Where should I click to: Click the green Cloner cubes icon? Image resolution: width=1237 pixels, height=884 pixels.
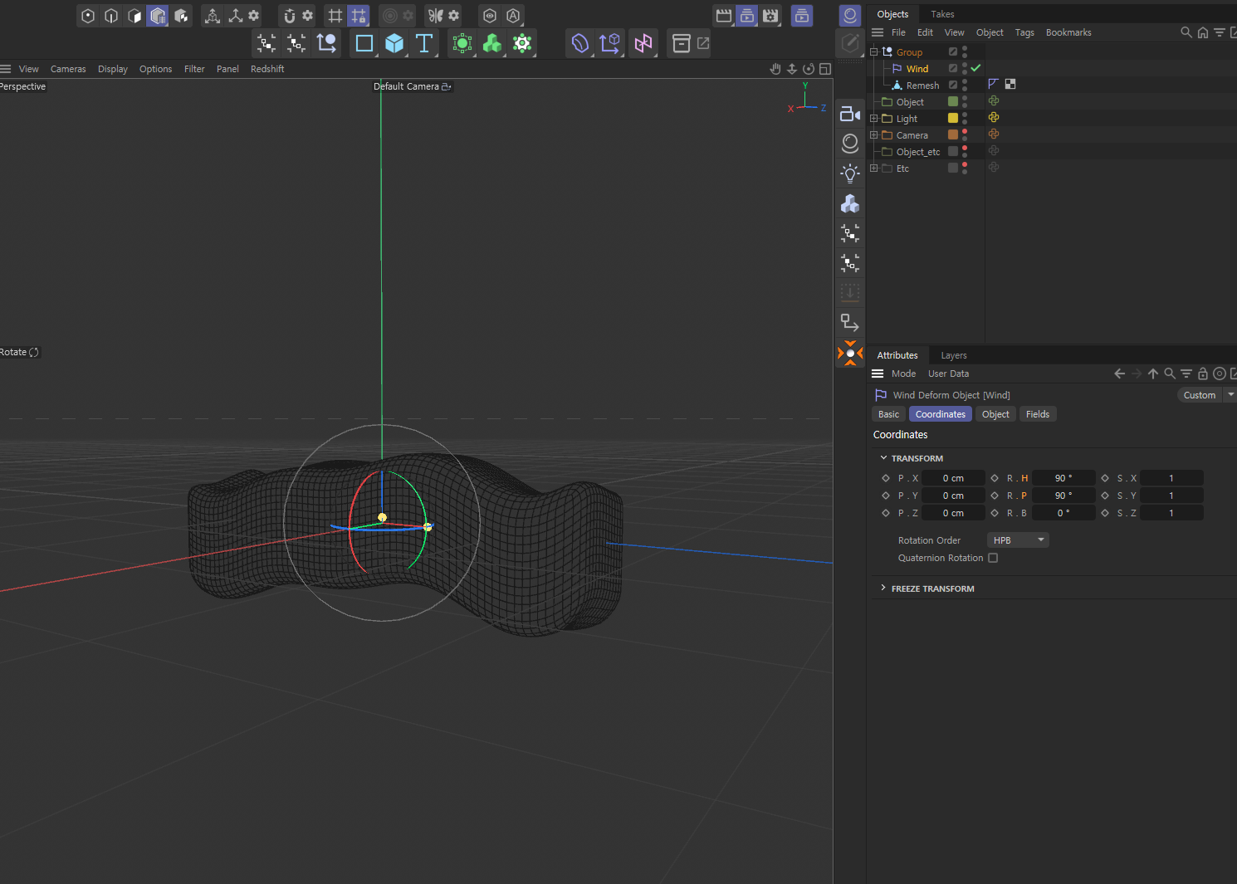point(492,43)
